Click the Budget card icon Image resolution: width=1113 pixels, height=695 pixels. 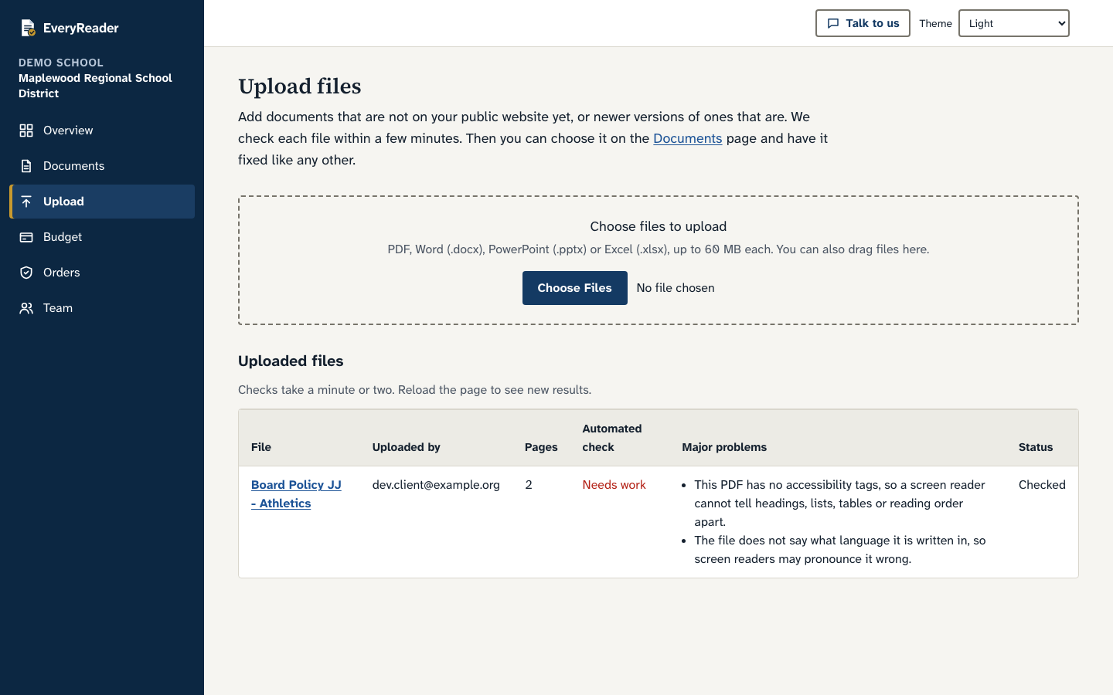point(26,237)
